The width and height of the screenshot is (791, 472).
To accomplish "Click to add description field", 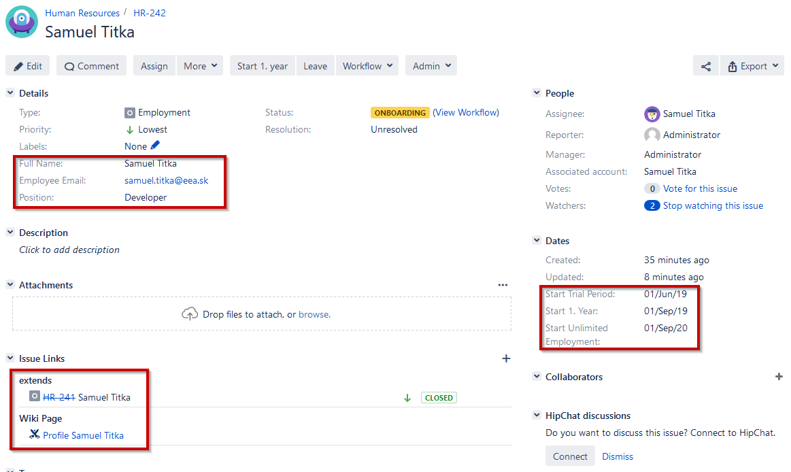I will tap(69, 250).
